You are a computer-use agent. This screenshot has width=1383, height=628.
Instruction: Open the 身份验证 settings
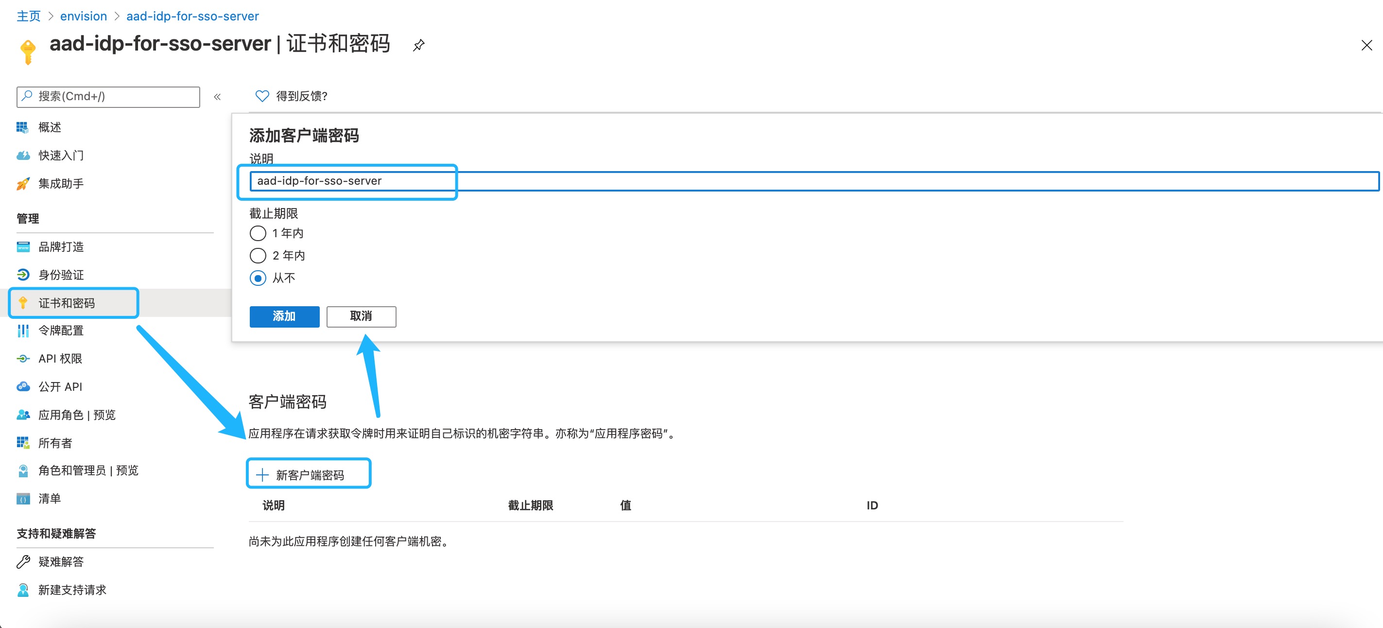pos(61,275)
